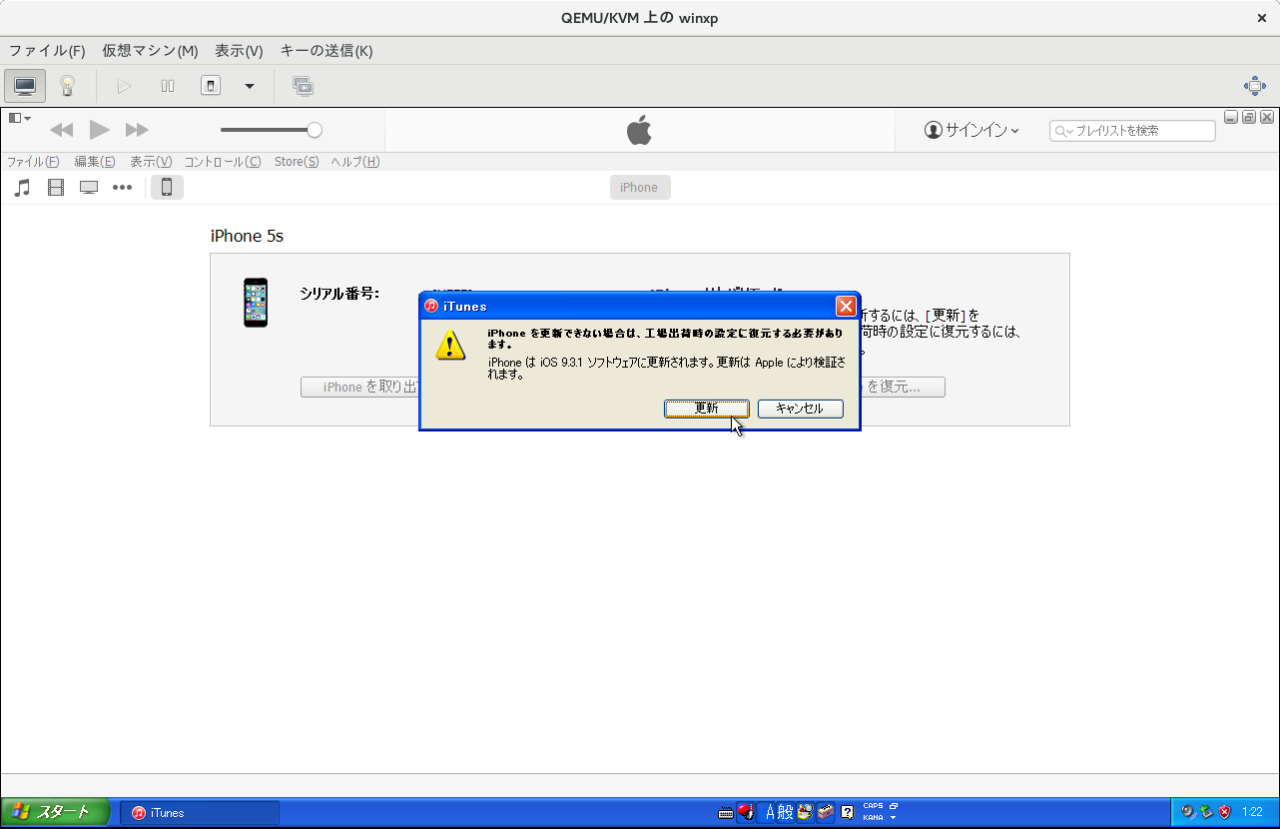
Task: Click the iPhone tab in the center
Action: point(640,187)
